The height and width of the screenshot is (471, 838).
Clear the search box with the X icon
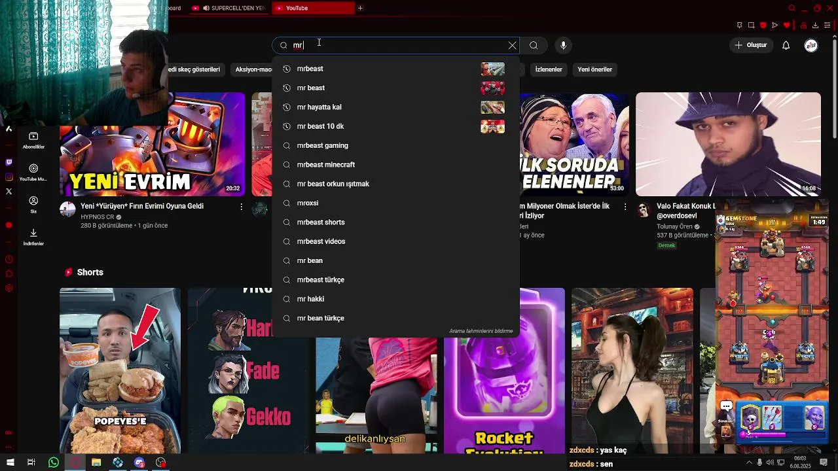pyautogui.click(x=512, y=45)
